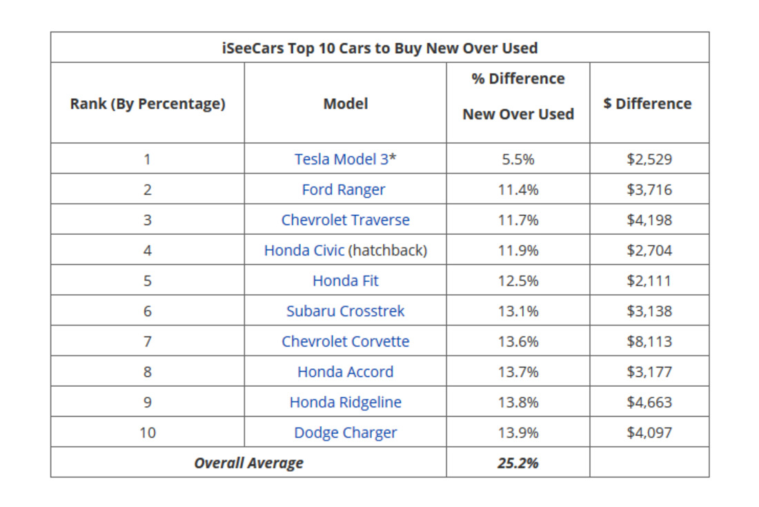Click the Rank (By Percentage) column header
This screenshot has width=759, height=507.
pos(148,104)
